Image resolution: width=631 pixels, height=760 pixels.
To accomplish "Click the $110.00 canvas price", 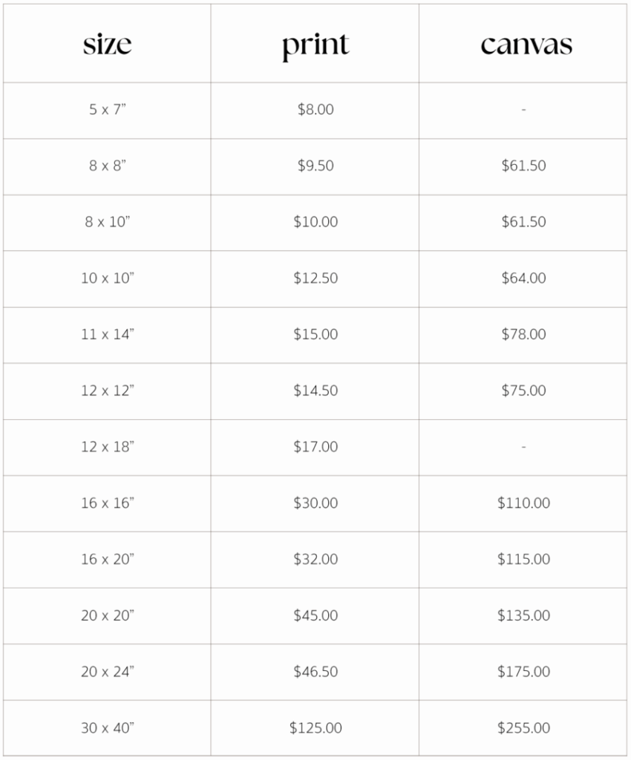I will point(523,503).
